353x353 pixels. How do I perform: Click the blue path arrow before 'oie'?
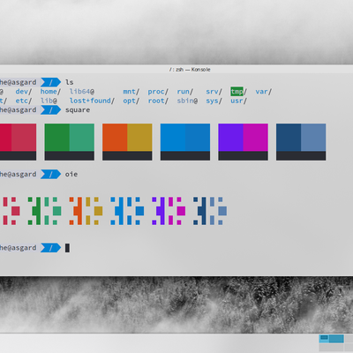[50, 174]
